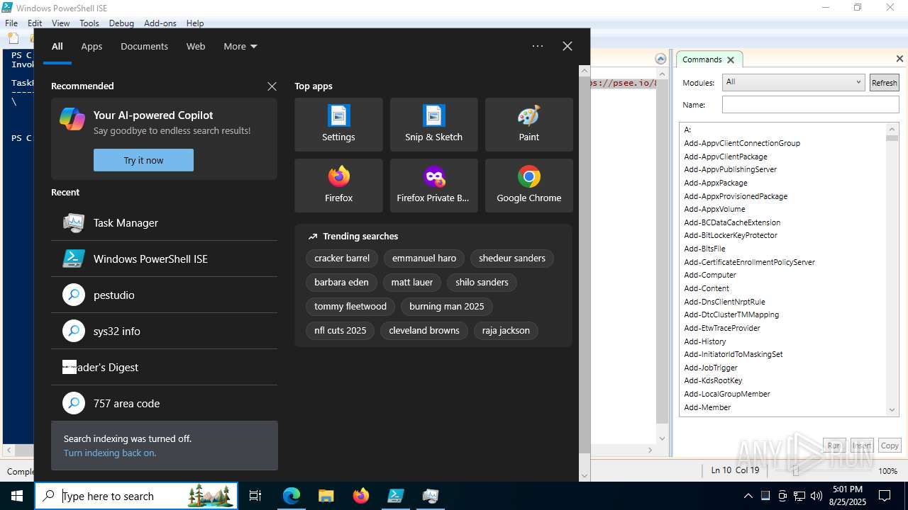
Task: Open Task Manager taskbar icon
Action: click(x=431, y=496)
